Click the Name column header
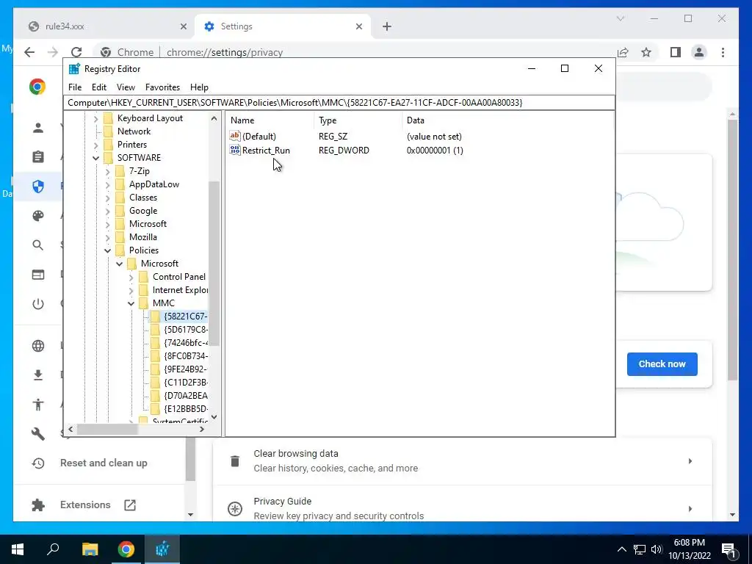The width and height of the screenshot is (752, 564). (x=270, y=120)
